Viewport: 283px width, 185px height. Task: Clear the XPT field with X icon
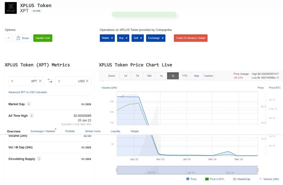tap(40, 81)
